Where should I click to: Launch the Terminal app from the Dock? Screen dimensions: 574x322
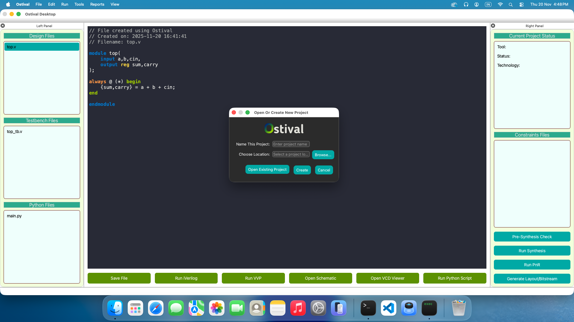pyautogui.click(x=368, y=308)
